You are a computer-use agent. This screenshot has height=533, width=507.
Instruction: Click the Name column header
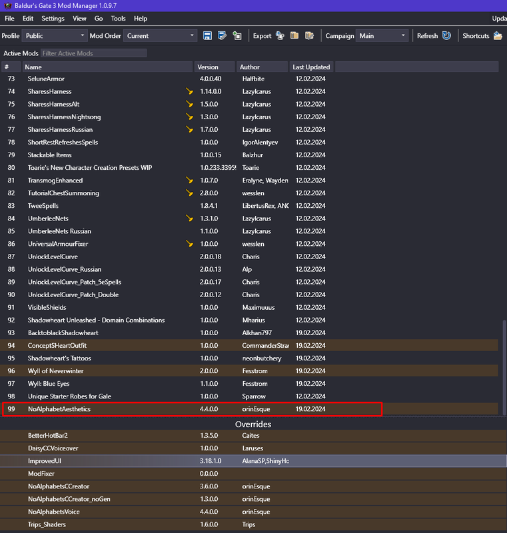tap(108, 67)
